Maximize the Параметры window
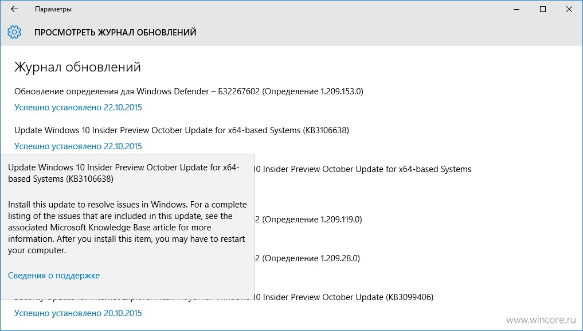The image size is (583, 331). (x=543, y=9)
